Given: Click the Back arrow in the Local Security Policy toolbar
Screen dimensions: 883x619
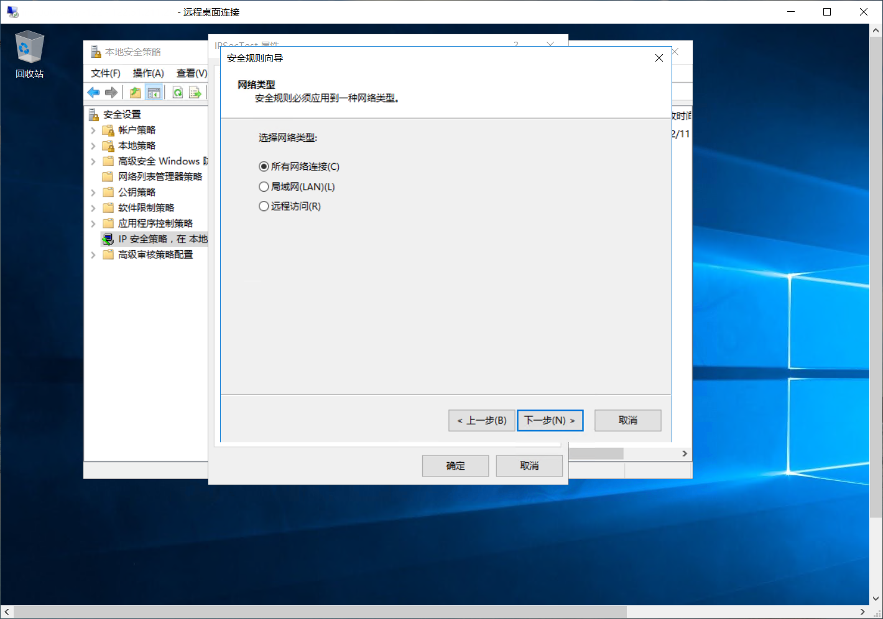Looking at the screenshot, I should (93, 93).
